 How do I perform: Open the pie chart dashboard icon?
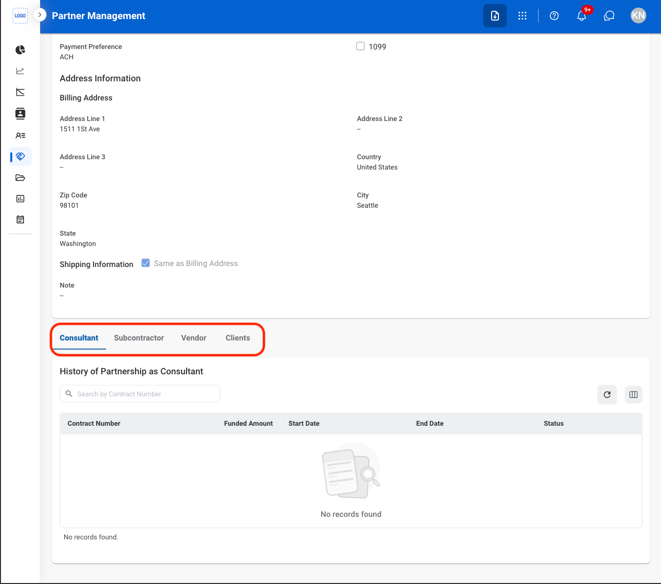(x=20, y=50)
